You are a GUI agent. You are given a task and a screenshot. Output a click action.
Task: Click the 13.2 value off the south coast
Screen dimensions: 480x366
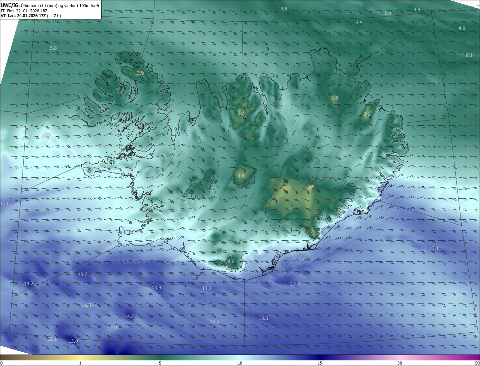click(x=207, y=288)
